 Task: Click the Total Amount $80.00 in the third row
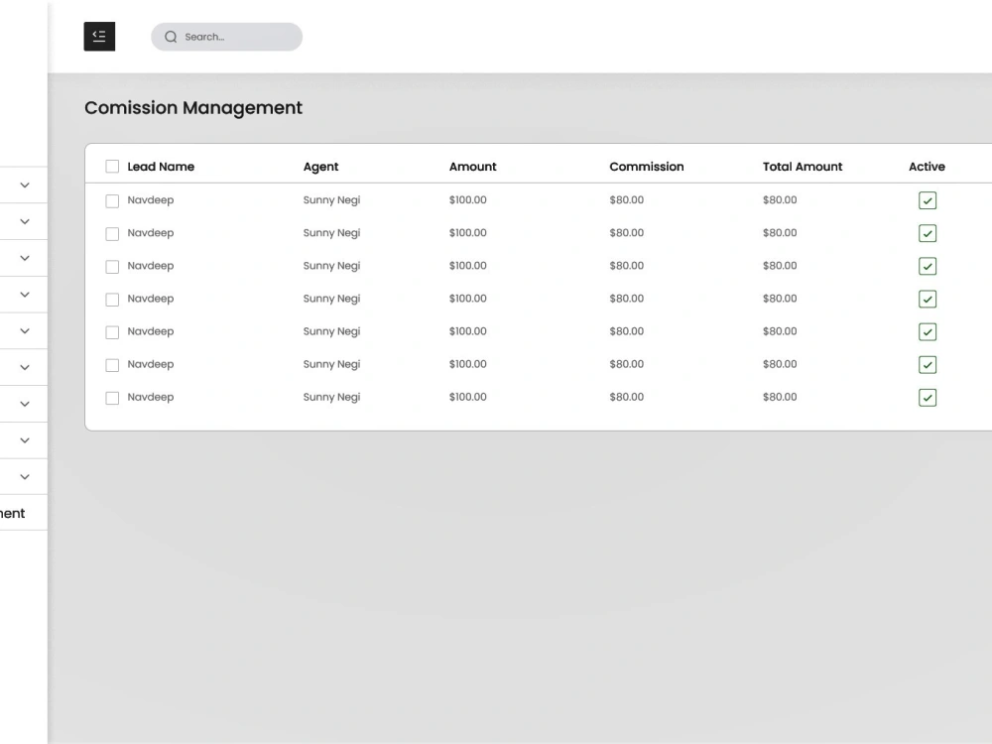pos(780,266)
